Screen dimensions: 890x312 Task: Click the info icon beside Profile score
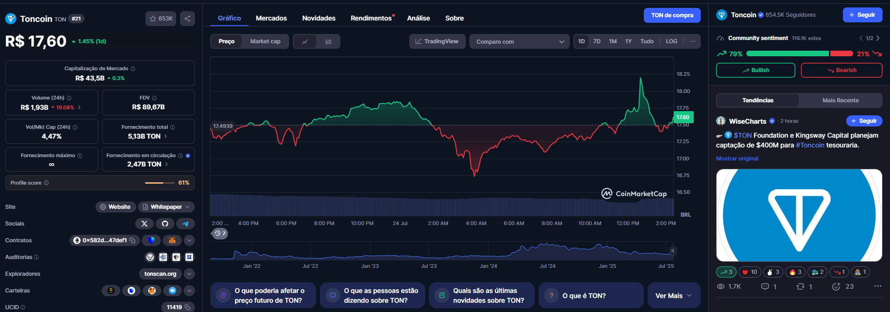point(46,183)
